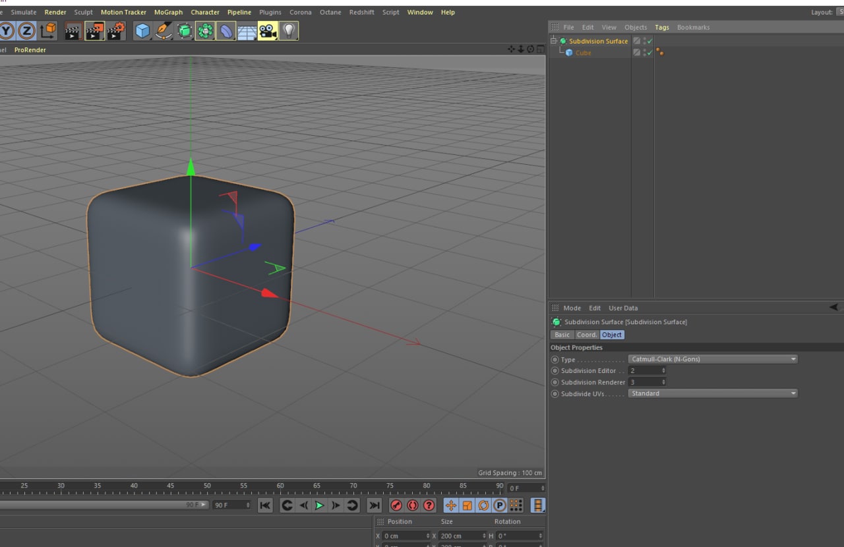Click the viewport rotate camera icon

pyautogui.click(x=530, y=49)
